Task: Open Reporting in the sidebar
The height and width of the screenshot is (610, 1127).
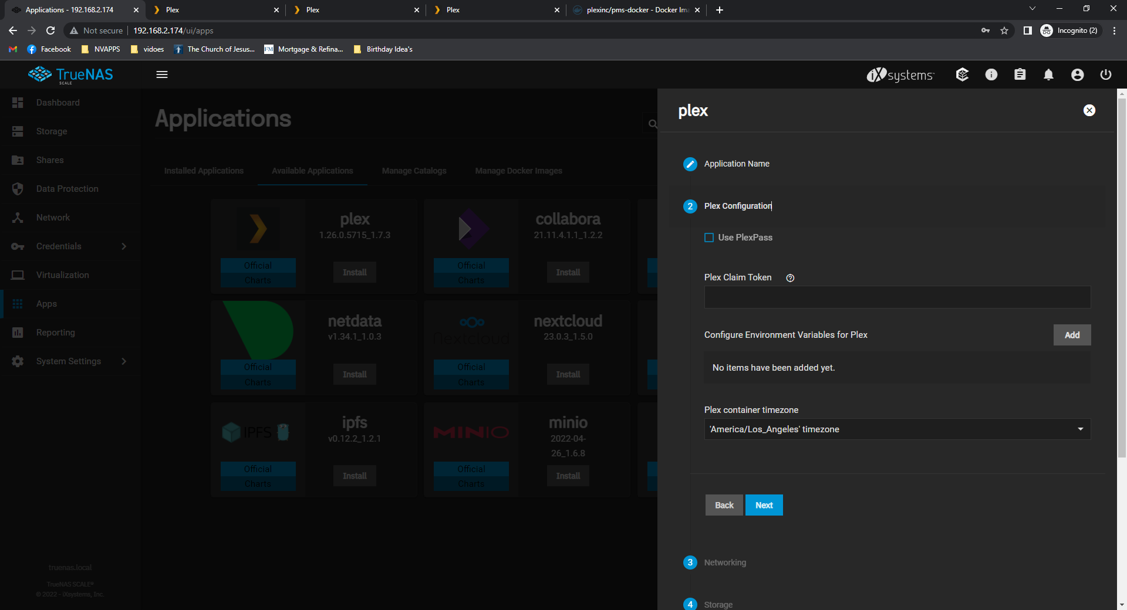Action: tap(70, 333)
